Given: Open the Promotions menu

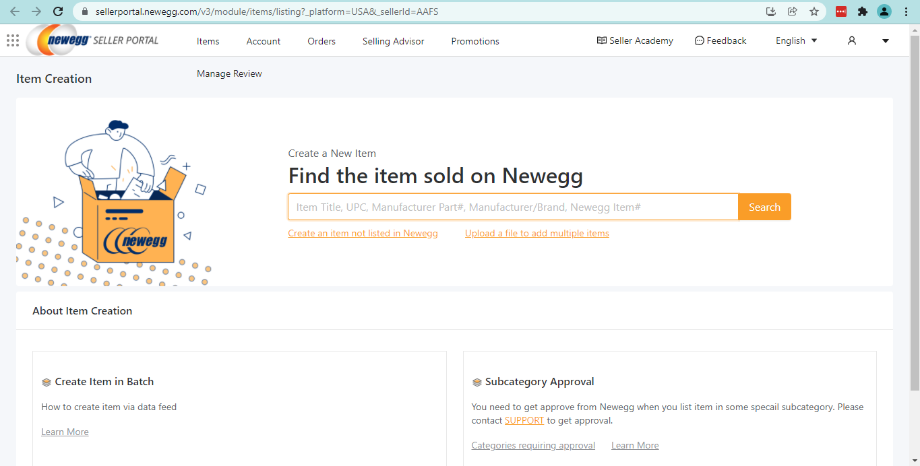Looking at the screenshot, I should (475, 41).
